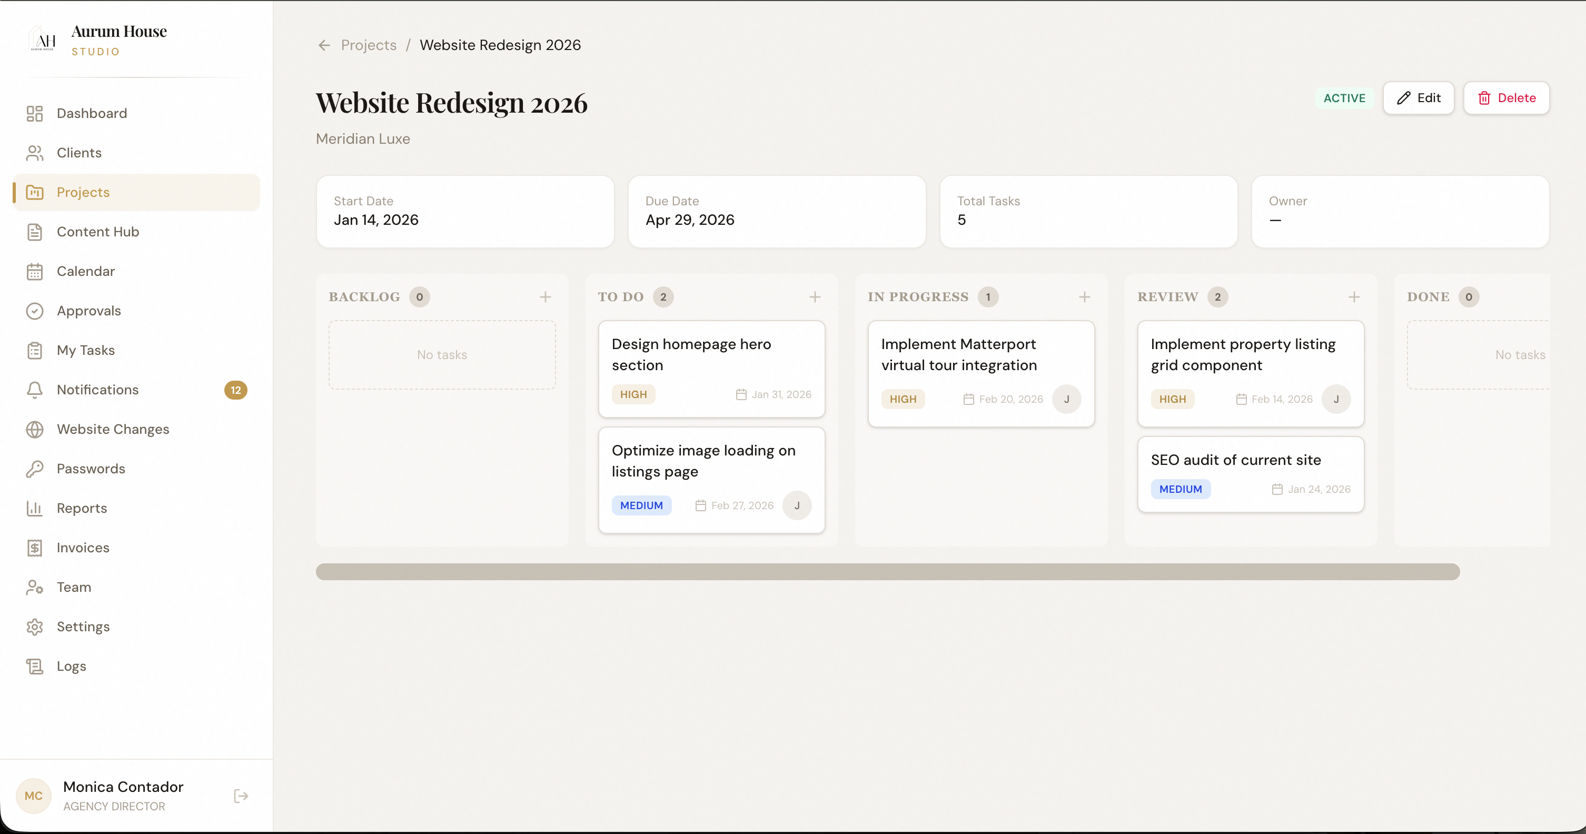Screen dimensions: 1586x834
Task: Click the Passwords key icon
Action: 35,469
